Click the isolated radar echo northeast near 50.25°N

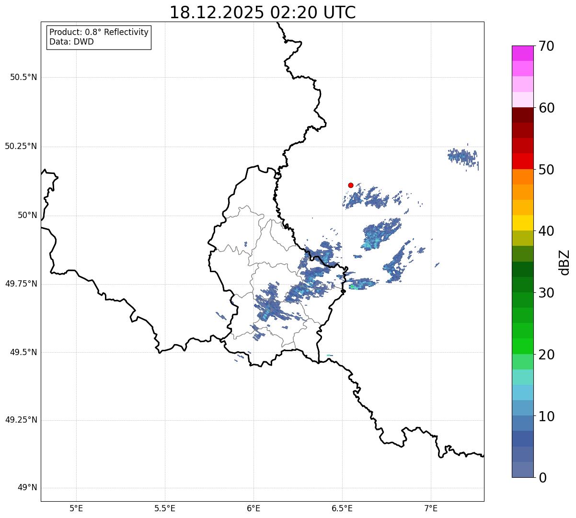pos(463,157)
